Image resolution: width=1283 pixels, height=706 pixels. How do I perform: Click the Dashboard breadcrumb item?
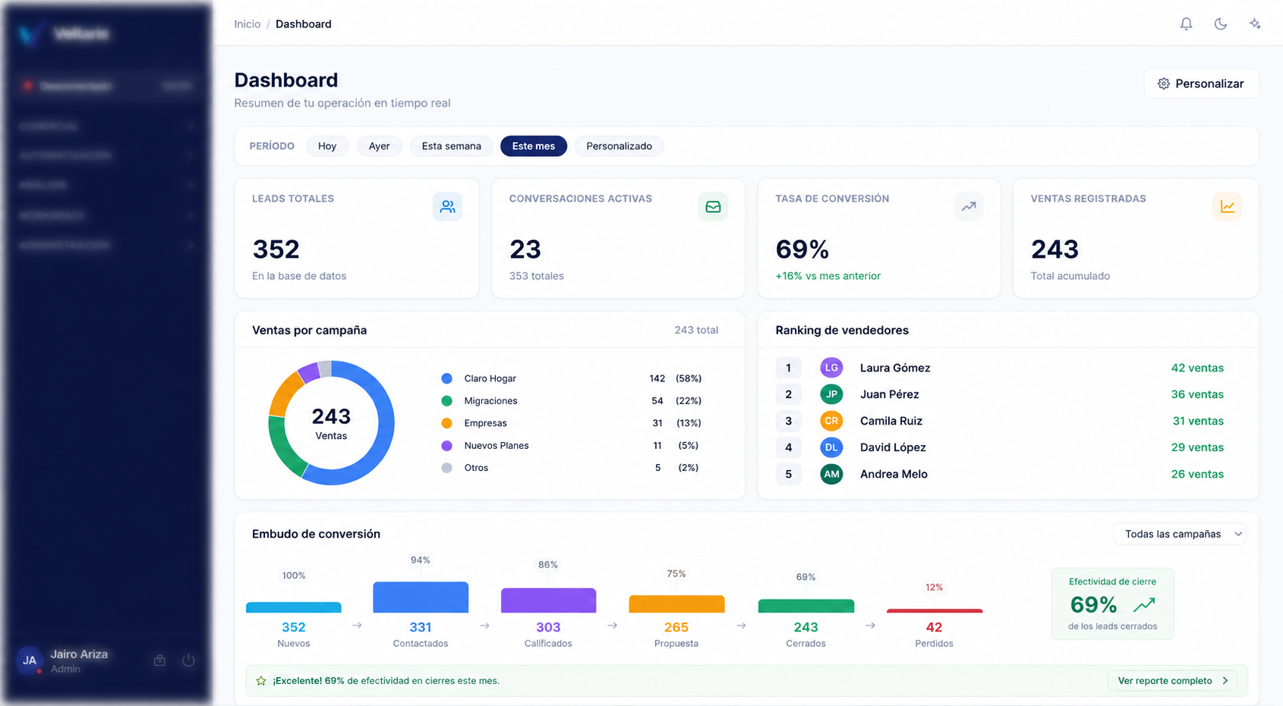coord(304,24)
